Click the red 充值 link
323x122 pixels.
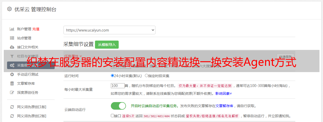(x=36, y=29)
